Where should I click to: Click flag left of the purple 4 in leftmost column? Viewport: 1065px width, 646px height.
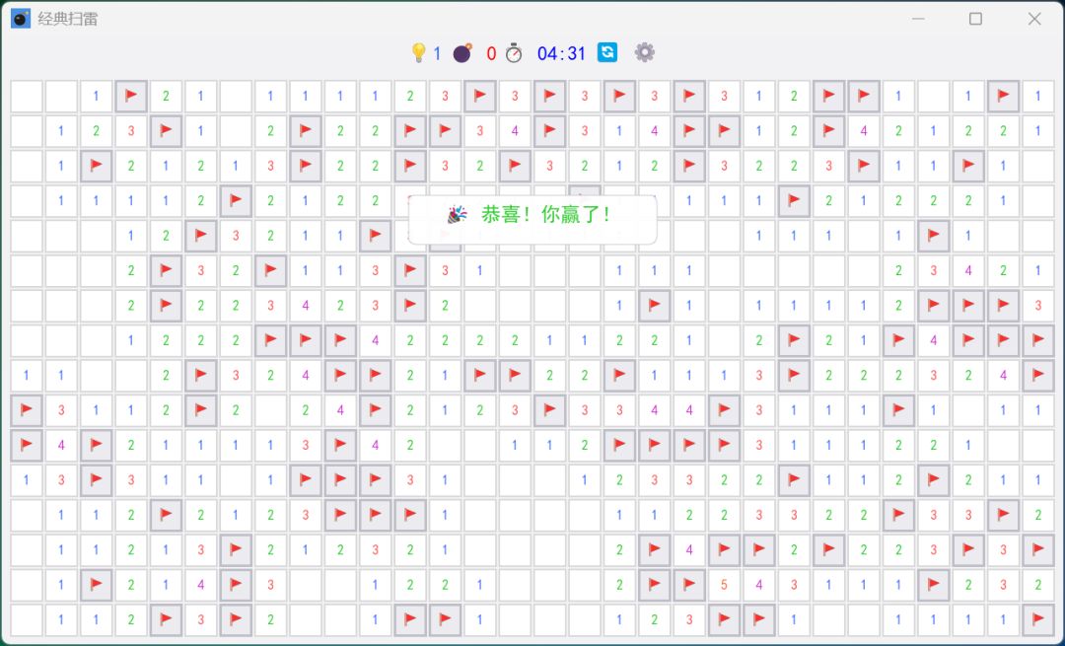(26, 445)
